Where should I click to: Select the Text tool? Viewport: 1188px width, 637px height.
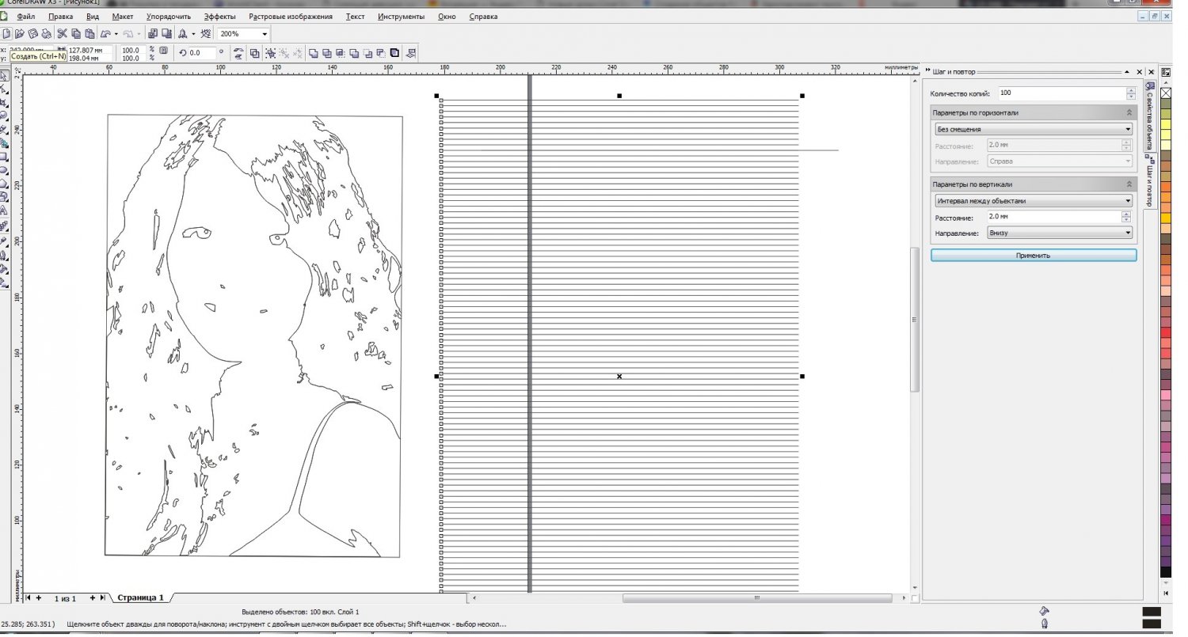point(6,210)
